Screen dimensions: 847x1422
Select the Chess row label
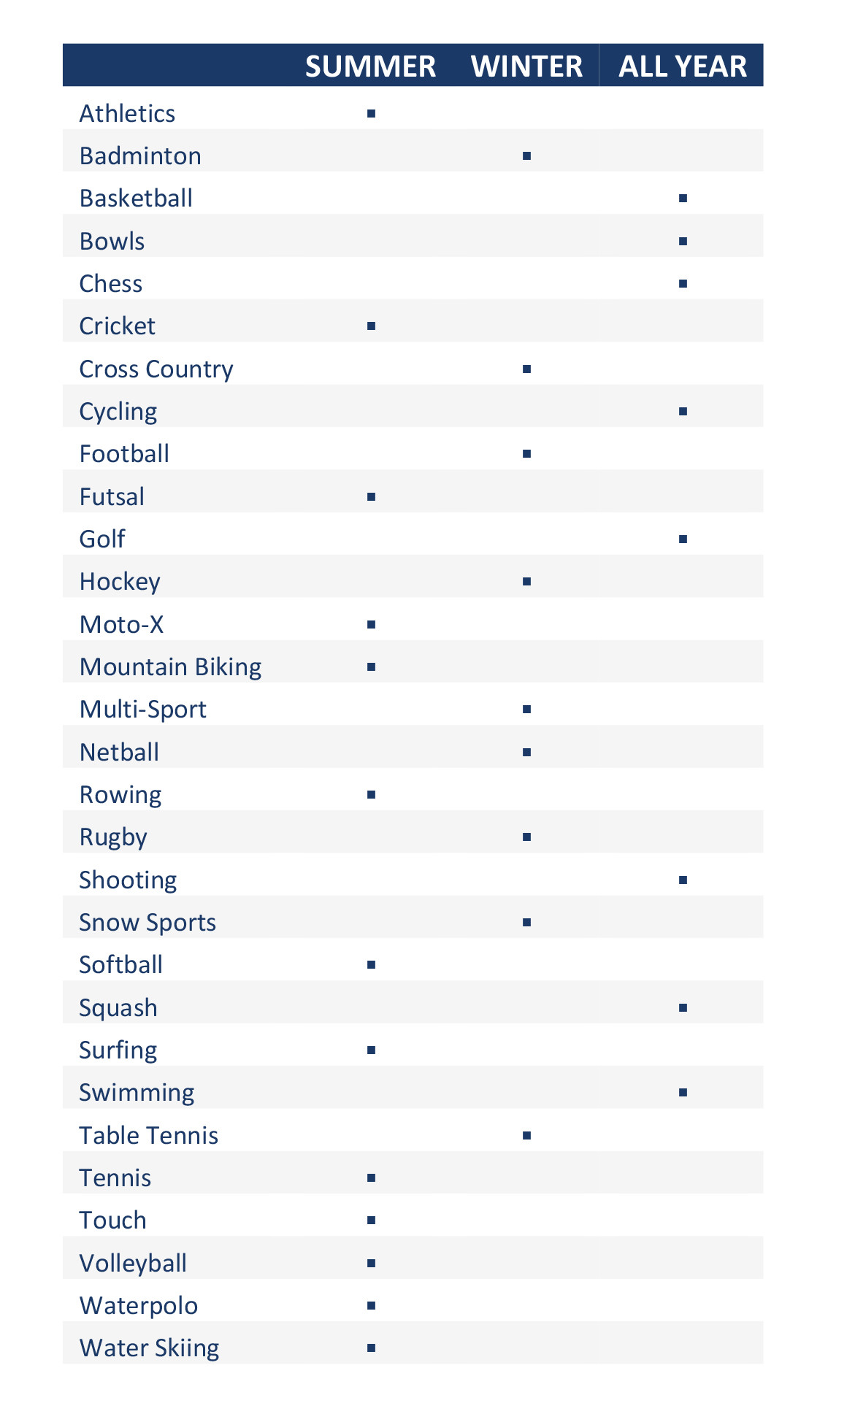(111, 283)
